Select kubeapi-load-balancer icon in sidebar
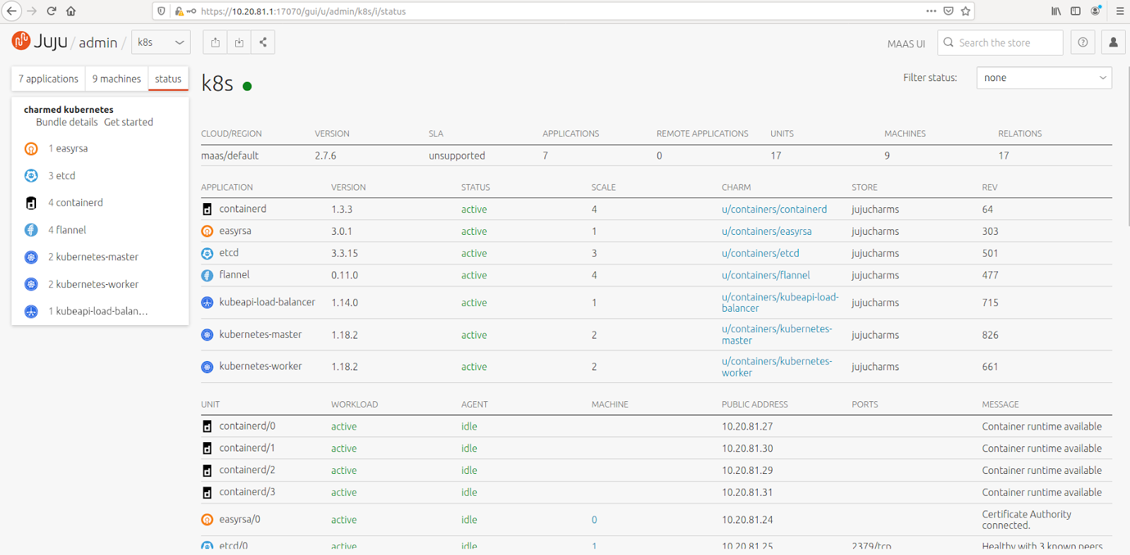The width and height of the screenshot is (1130, 555). pyautogui.click(x=31, y=312)
